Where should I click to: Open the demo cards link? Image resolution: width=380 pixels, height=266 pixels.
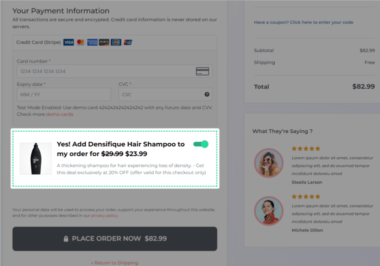click(x=59, y=114)
